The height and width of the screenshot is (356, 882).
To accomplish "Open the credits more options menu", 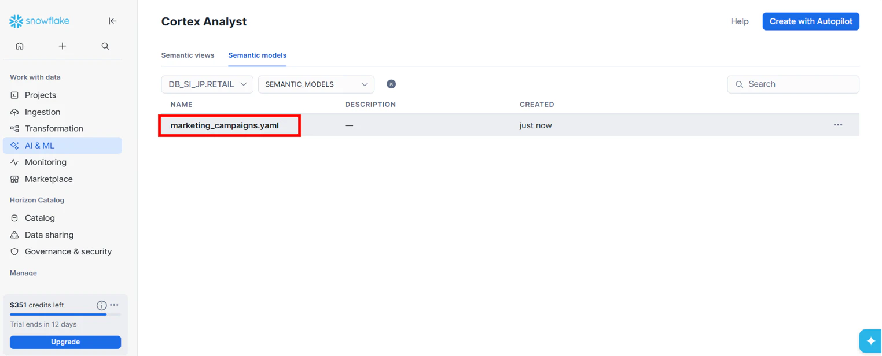I will (114, 305).
